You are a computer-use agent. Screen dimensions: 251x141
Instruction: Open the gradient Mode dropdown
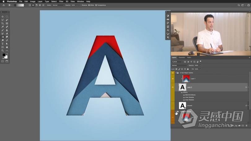[58, 5]
